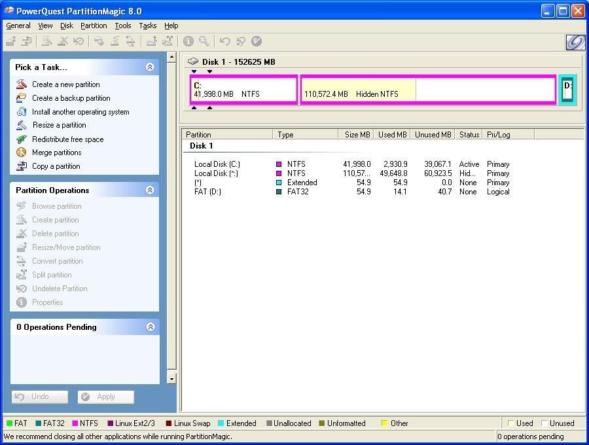Click the Undo last change toolbar icon

point(224,41)
